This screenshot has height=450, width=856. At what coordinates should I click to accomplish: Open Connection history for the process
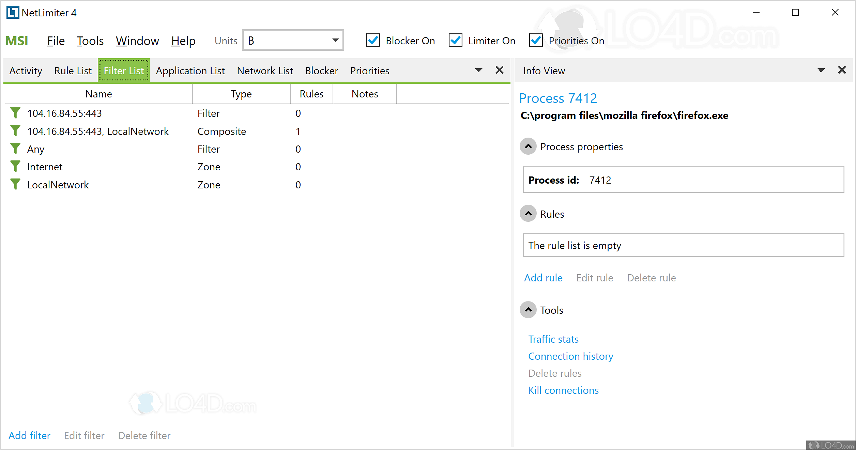pos(570,356)
